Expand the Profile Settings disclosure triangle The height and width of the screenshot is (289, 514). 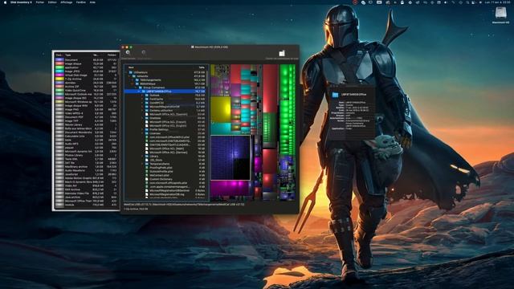tap(143, 129)
